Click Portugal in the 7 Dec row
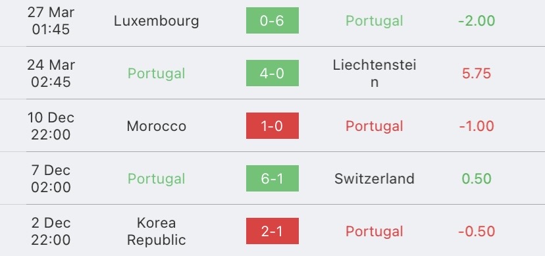The image size is (545, 256). pyautogui.click(x=157, y=179)
